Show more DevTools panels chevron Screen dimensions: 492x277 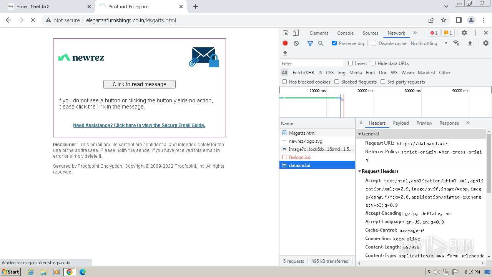(x=415, y=33)
